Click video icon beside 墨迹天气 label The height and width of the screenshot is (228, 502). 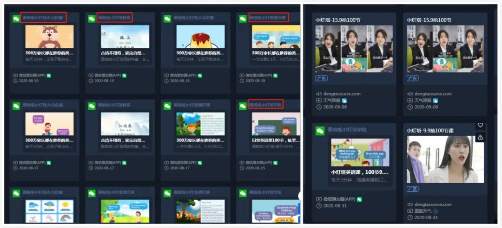(410, 211)
